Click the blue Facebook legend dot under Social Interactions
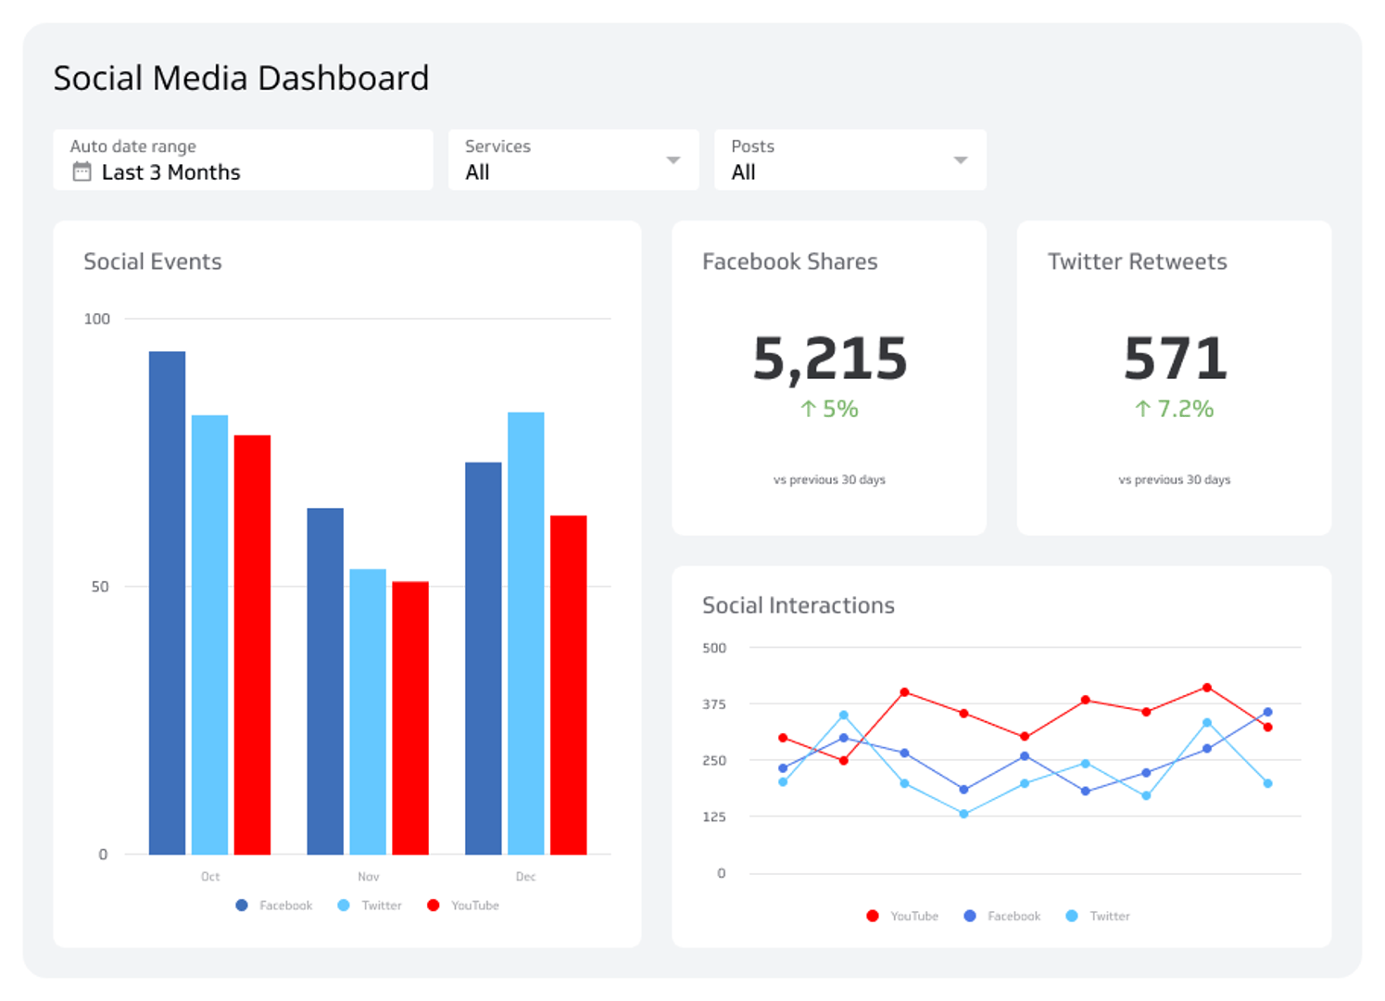This screenshot has width=1385, height=1001. 969,916
